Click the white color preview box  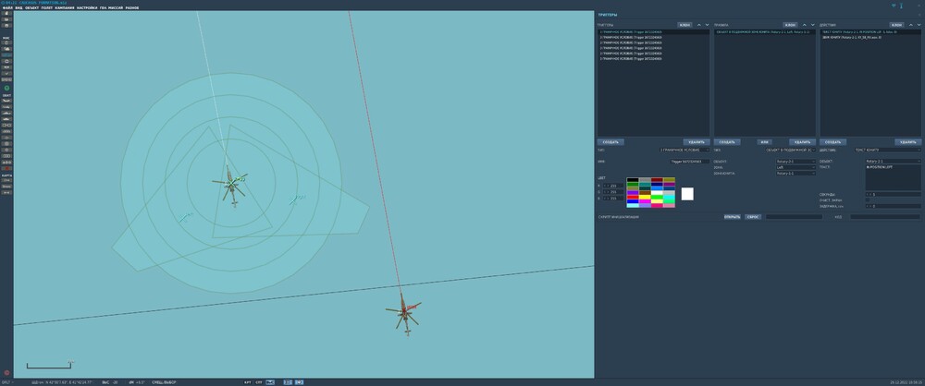(687, 194)
